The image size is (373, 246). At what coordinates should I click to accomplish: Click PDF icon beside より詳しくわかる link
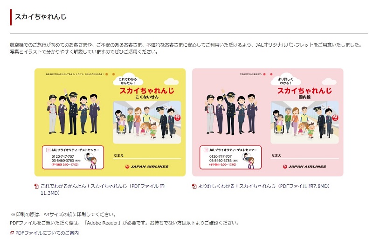194,186
